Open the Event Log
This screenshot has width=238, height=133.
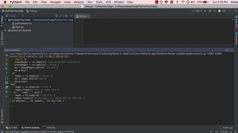226,128
